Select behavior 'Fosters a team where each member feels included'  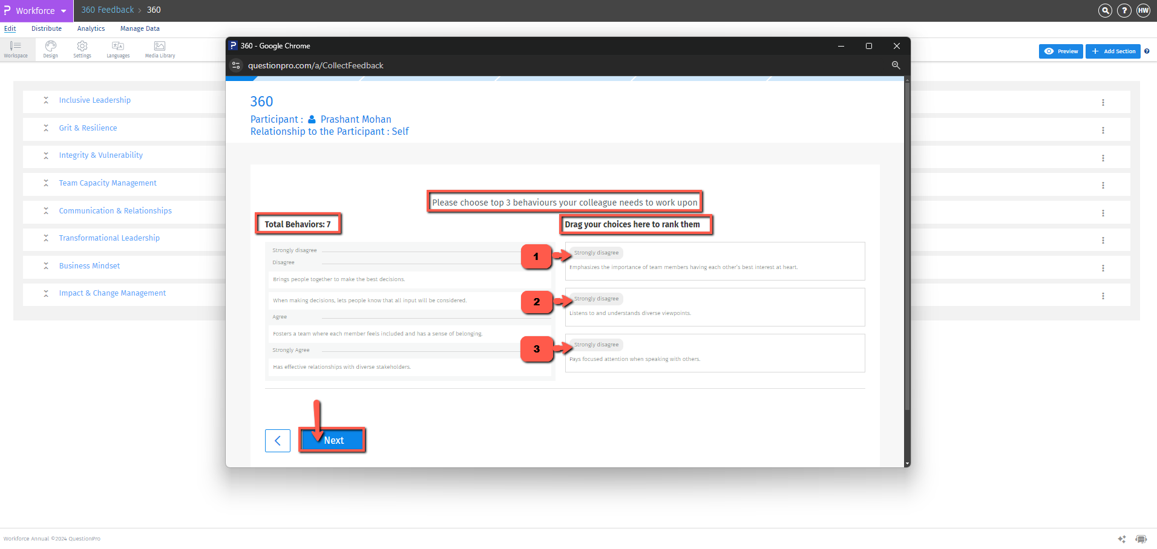pyautogui.click(x=410, y=334)
